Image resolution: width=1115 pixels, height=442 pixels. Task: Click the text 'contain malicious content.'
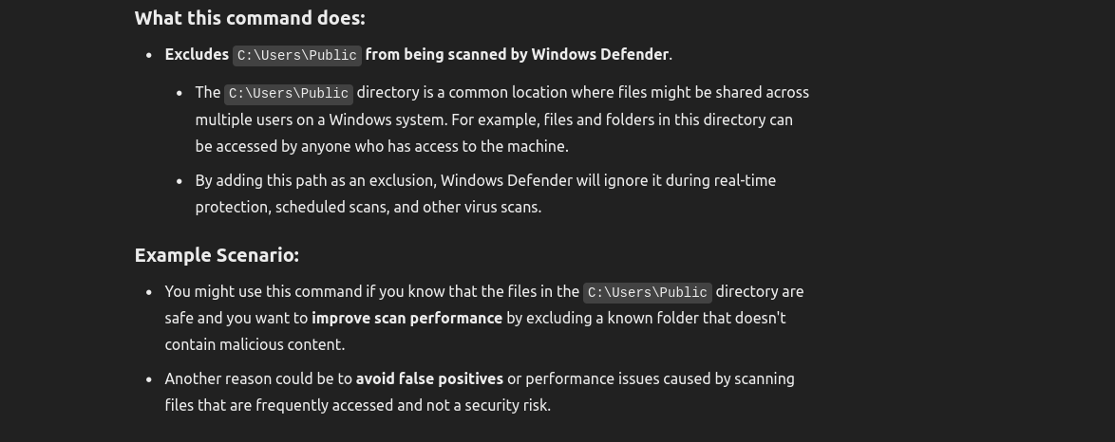(x=255, y=344)
